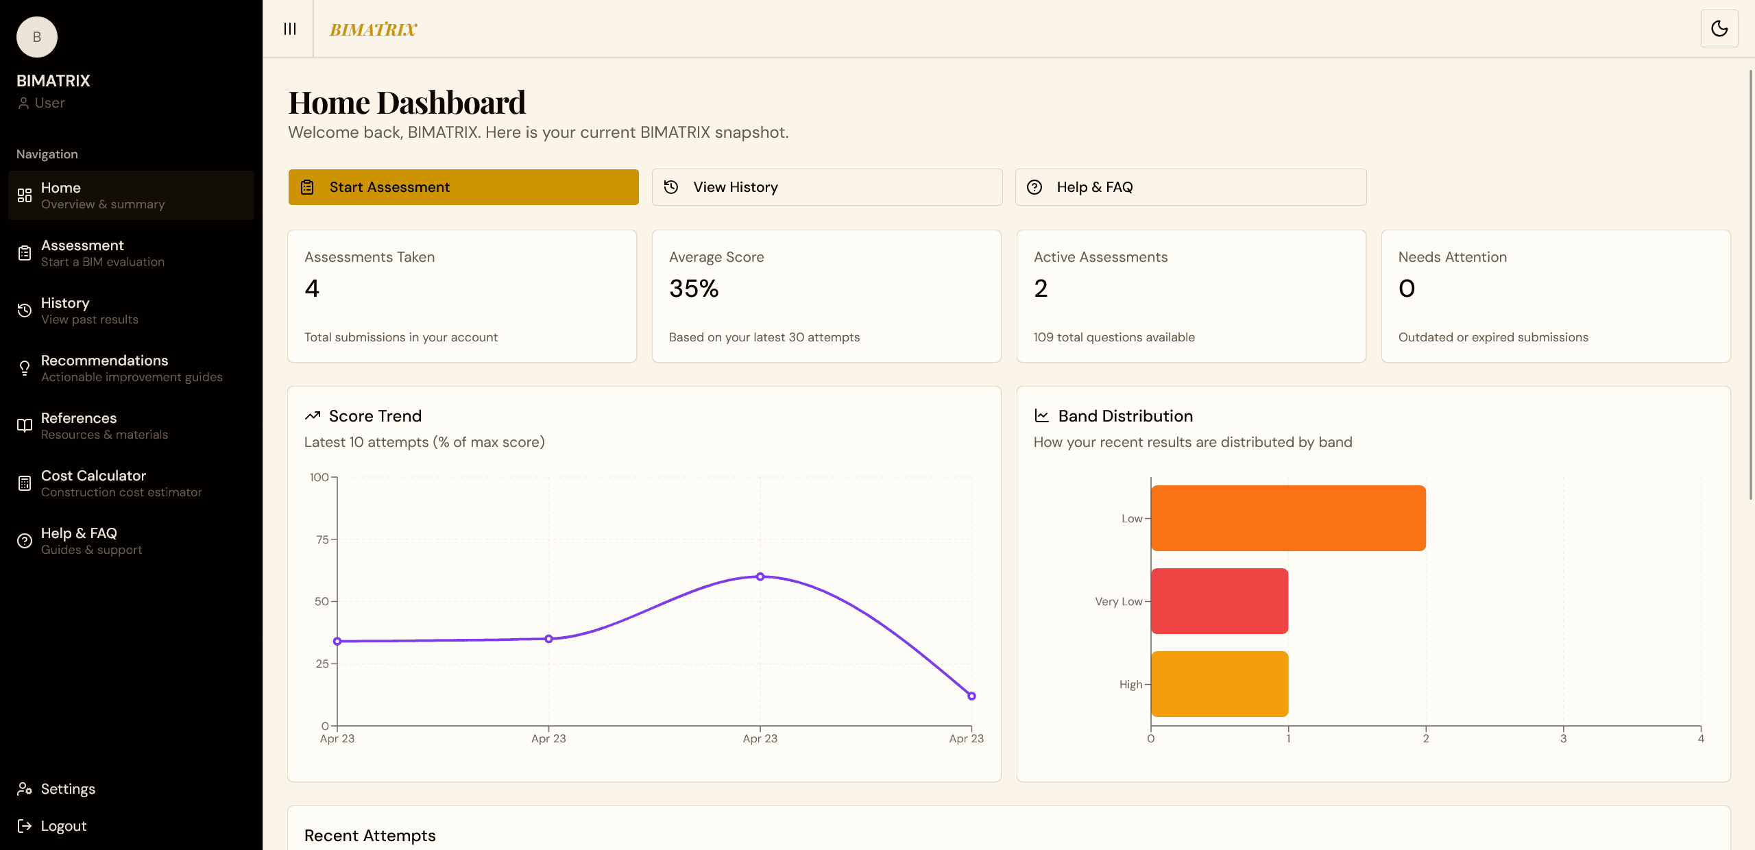
Task: Click the Cost Calculator icon
Action: coord(25,483)
